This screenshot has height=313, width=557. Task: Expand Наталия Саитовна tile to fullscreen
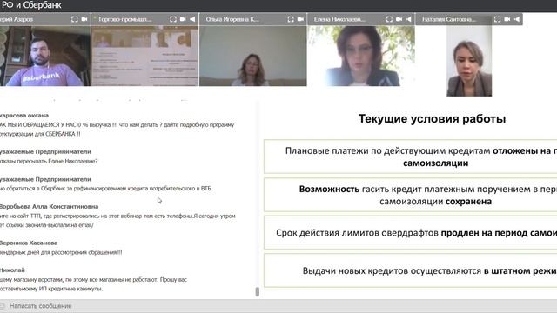(x=497, y=19)
